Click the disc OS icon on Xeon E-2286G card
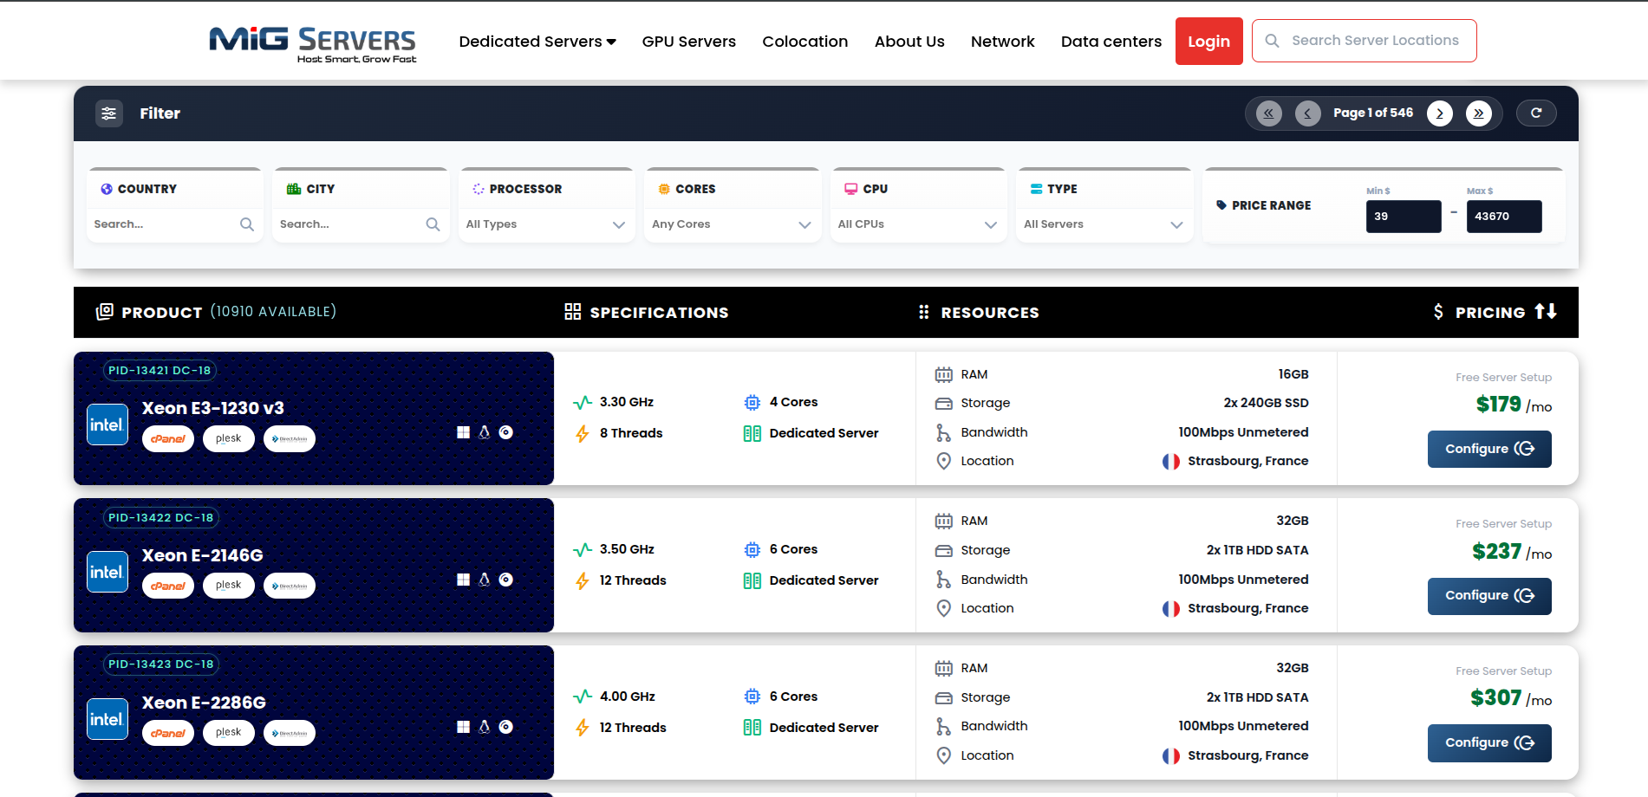This screenshot has width=1648, height=797. point(506,726)
